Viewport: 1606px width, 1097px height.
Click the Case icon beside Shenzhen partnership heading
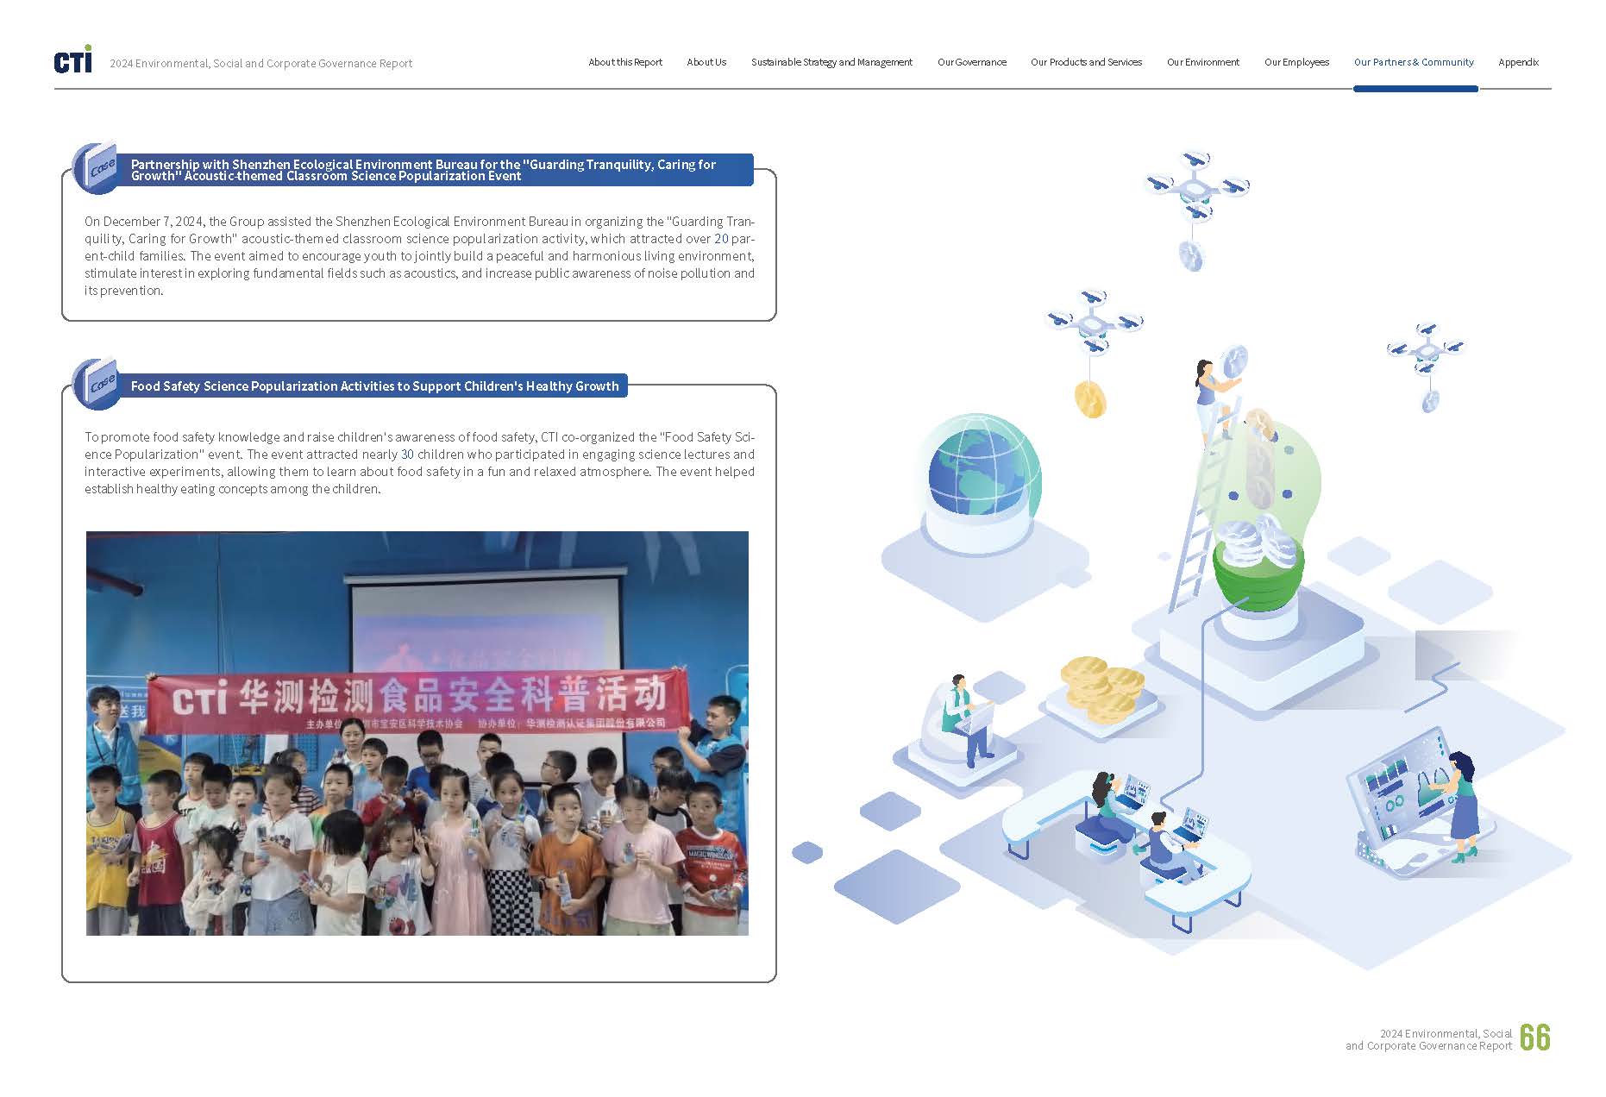97,166
